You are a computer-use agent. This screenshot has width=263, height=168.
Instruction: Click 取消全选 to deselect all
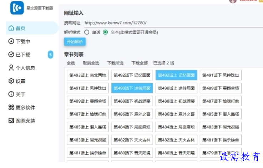[91, 63]
